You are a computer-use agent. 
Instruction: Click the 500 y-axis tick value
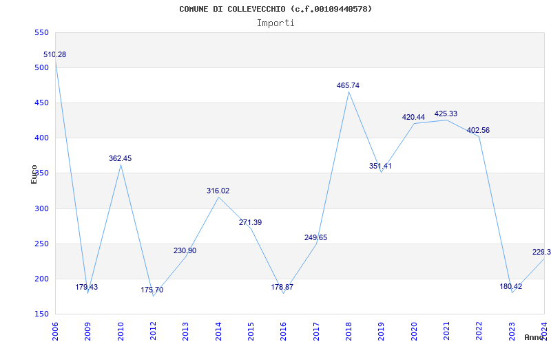click(41, 67)
